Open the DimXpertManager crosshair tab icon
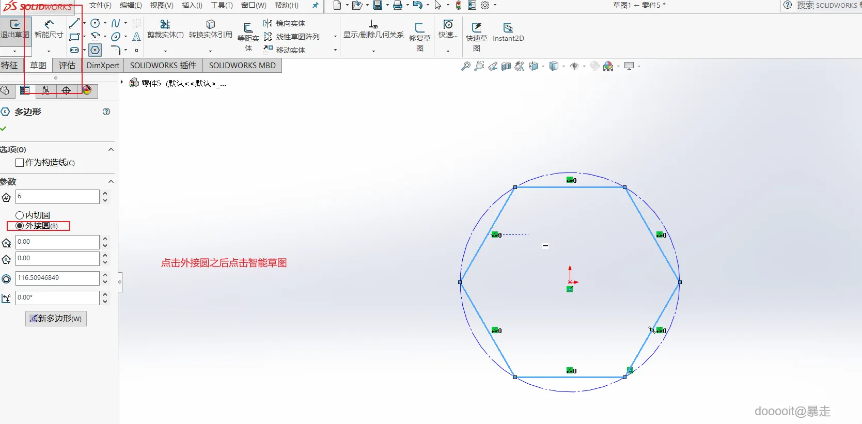 (x=66, y=90)
